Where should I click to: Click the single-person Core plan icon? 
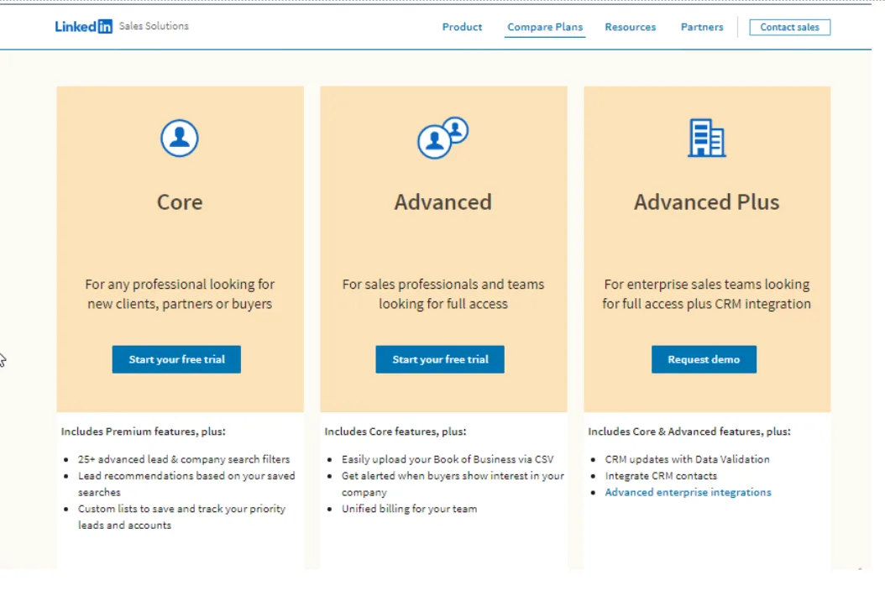pyautogui.click(x=180, y=138)
